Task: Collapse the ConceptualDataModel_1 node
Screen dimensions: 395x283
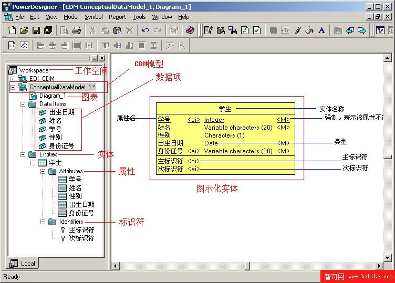Action: (x=13, y=87)
